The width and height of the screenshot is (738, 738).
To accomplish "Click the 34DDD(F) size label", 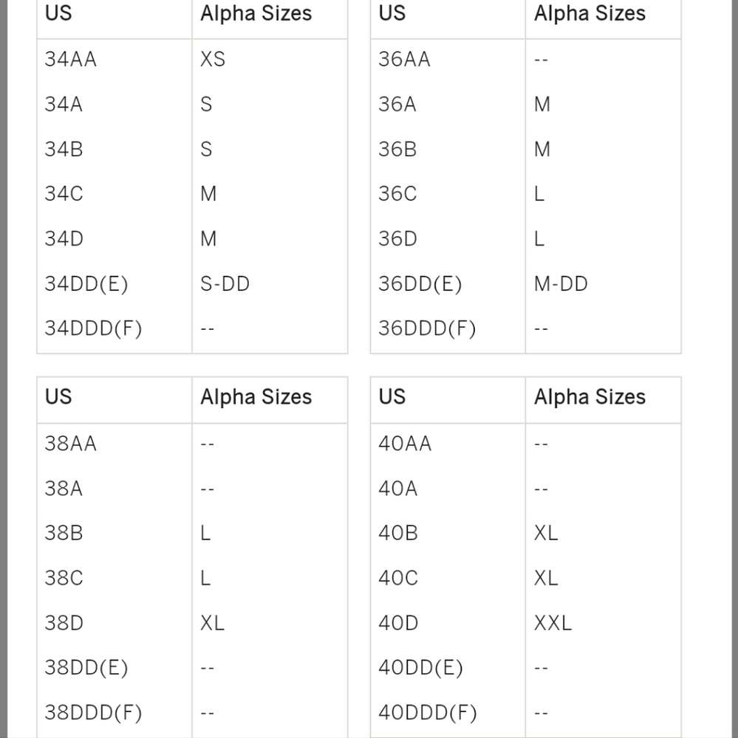I will point(93,328).
